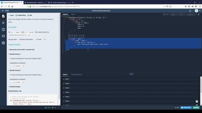Click the browser forward arrow
This screenshot has height=113, width=202.
coord(6,6)
